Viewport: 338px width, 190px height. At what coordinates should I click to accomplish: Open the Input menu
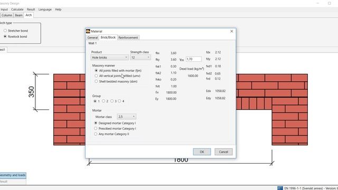click(x=4, y=9)
